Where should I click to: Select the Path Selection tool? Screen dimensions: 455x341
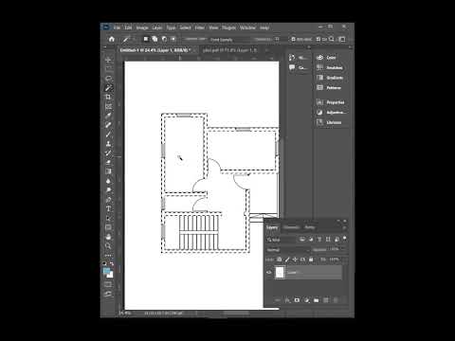point(108,218)
